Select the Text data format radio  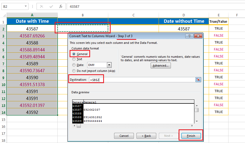pos(74,59)
